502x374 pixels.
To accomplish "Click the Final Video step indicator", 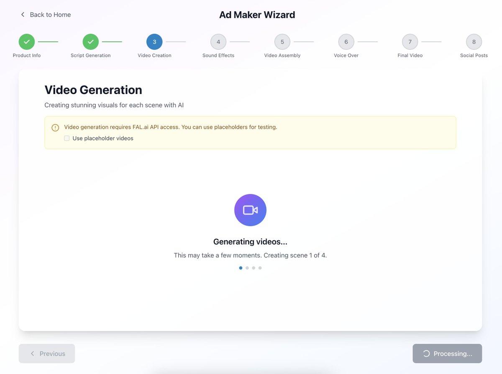I will pyautogui.click(x=410, y=41).
